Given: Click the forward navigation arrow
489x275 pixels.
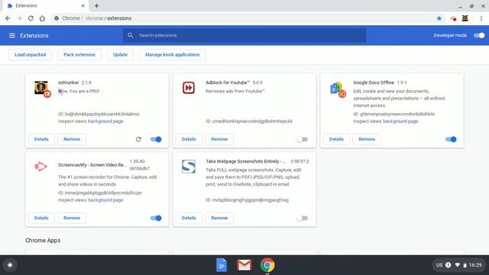Looking at the screenshot, I should [x=19, y=18].
